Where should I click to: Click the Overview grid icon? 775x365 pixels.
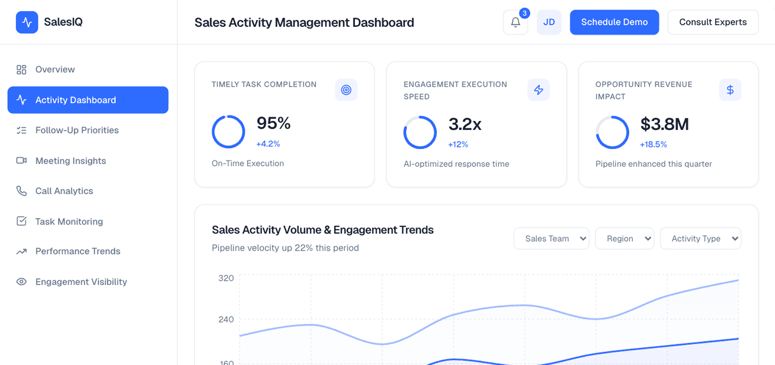click(x=21, y=70)
